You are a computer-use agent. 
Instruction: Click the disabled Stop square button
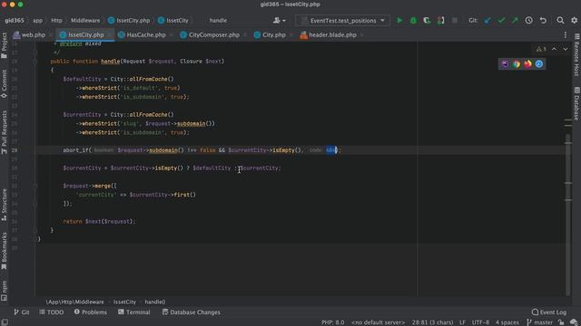[455, 20]
